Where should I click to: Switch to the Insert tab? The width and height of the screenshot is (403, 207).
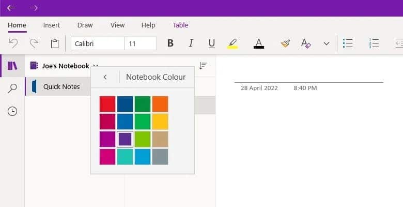51,25
